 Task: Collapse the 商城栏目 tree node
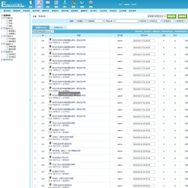pyautogui.click(x=2, y=52)
